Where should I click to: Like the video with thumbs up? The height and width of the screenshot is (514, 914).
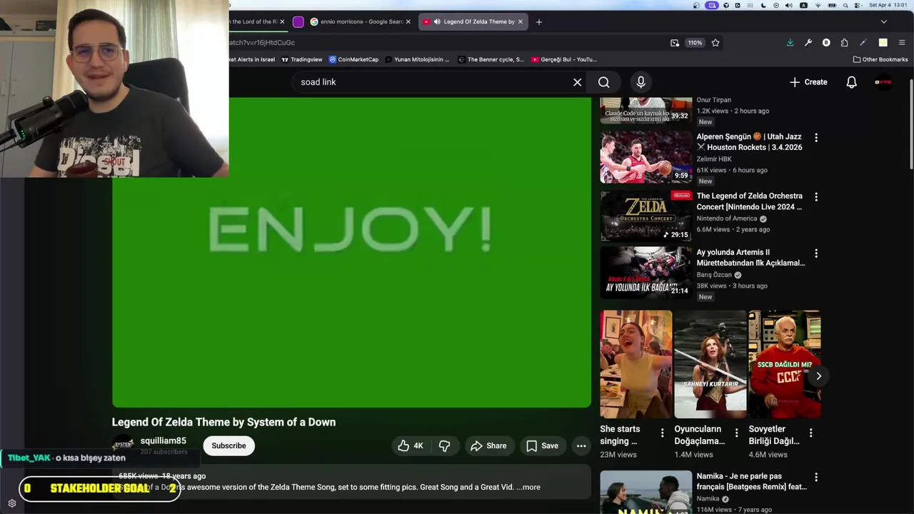click(x=411, y=445)
